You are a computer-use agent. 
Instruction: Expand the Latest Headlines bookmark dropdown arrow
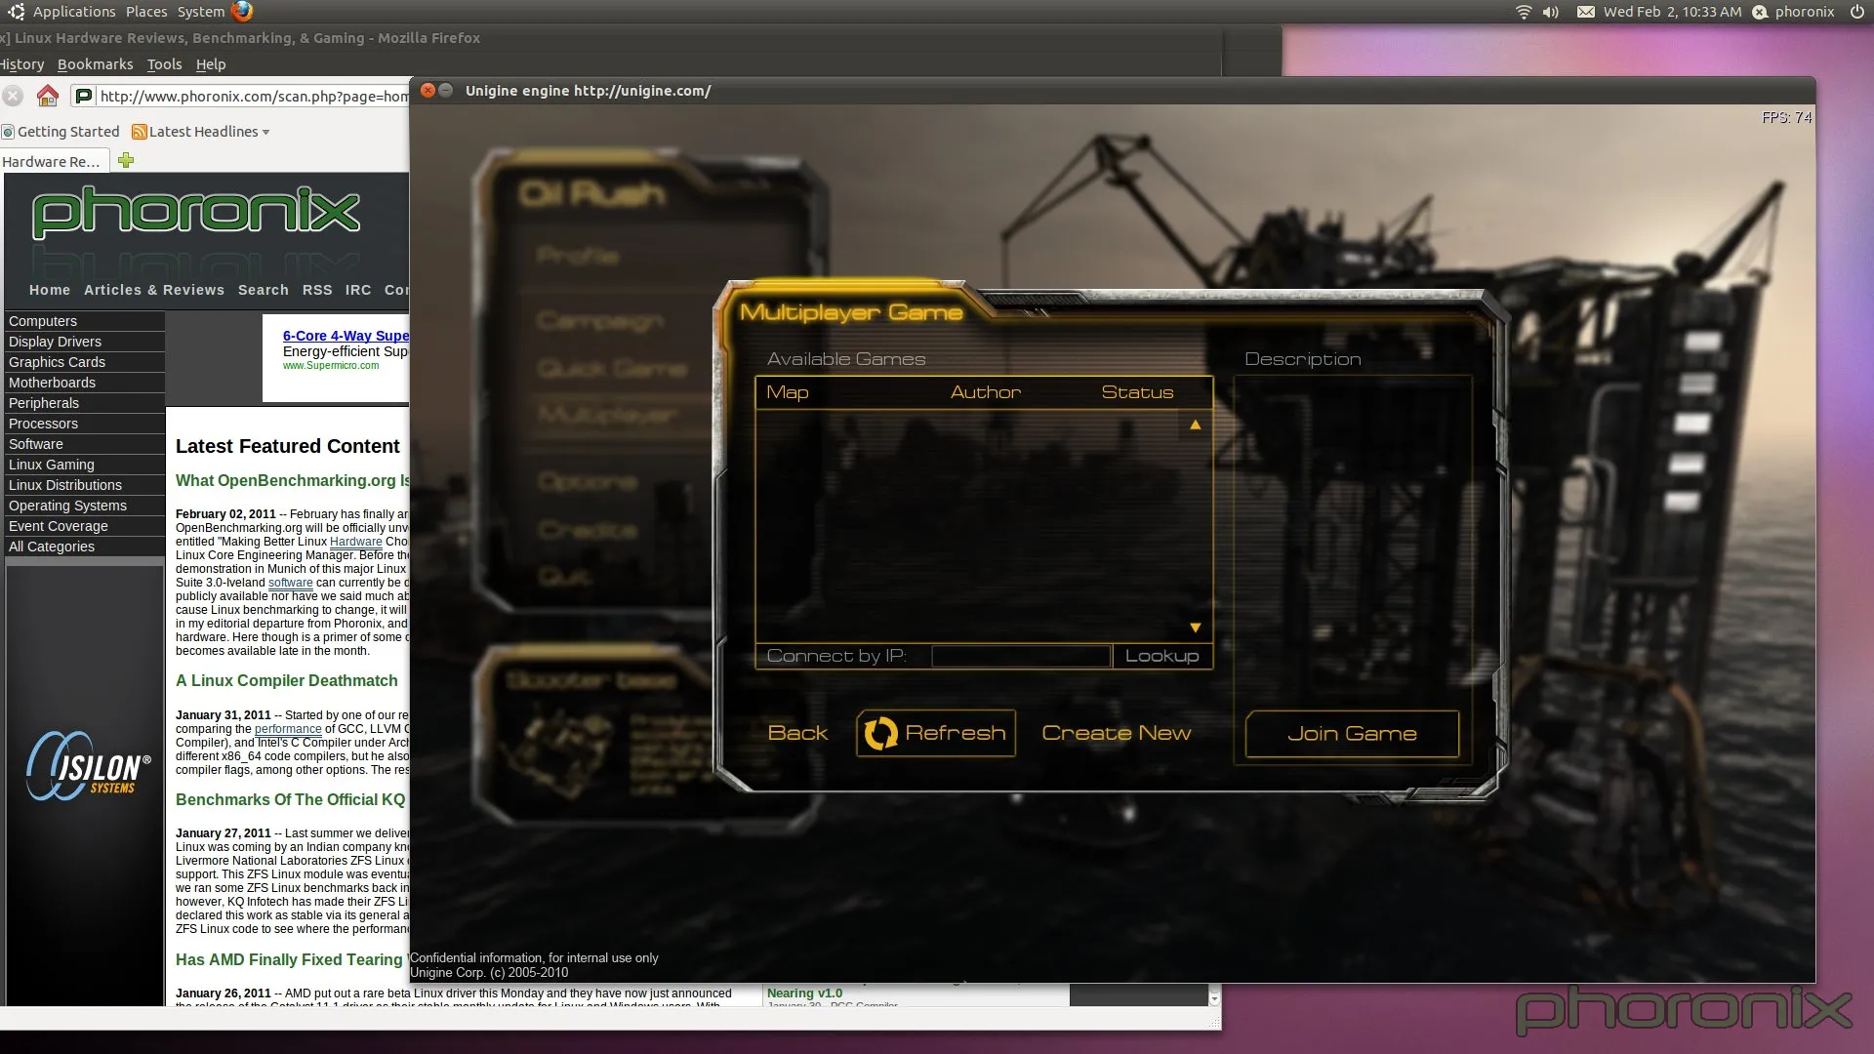tap(265, 132)
